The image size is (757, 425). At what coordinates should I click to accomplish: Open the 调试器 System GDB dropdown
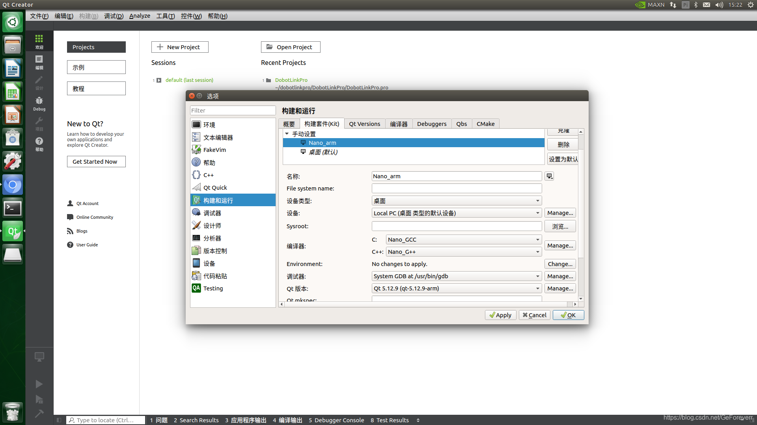[x=457, y=276]
